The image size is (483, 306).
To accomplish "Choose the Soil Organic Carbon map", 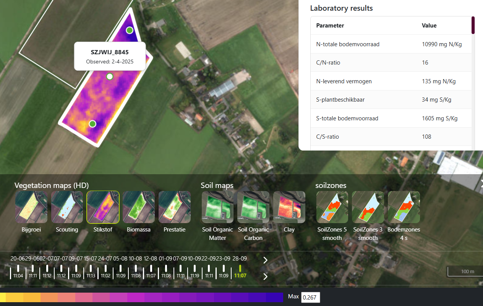I will 253,207.
